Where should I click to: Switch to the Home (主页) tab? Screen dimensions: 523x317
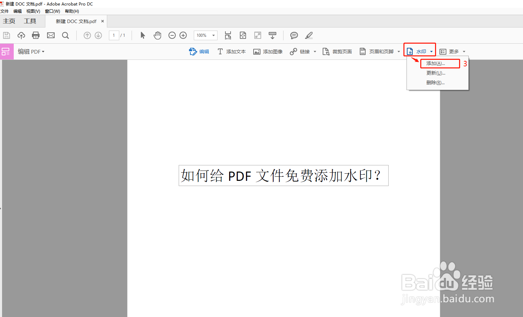[x=9, y=21]
